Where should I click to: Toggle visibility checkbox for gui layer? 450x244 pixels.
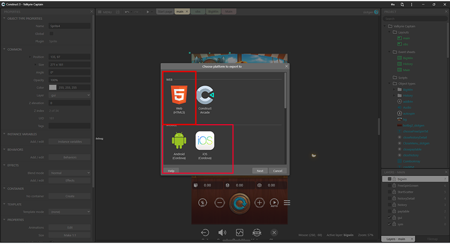pyautogui.click(x=389, y=218)
